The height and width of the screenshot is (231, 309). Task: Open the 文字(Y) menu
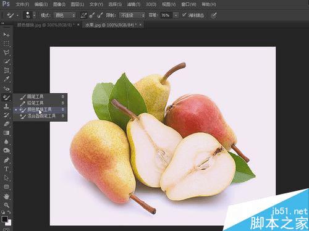96,4
